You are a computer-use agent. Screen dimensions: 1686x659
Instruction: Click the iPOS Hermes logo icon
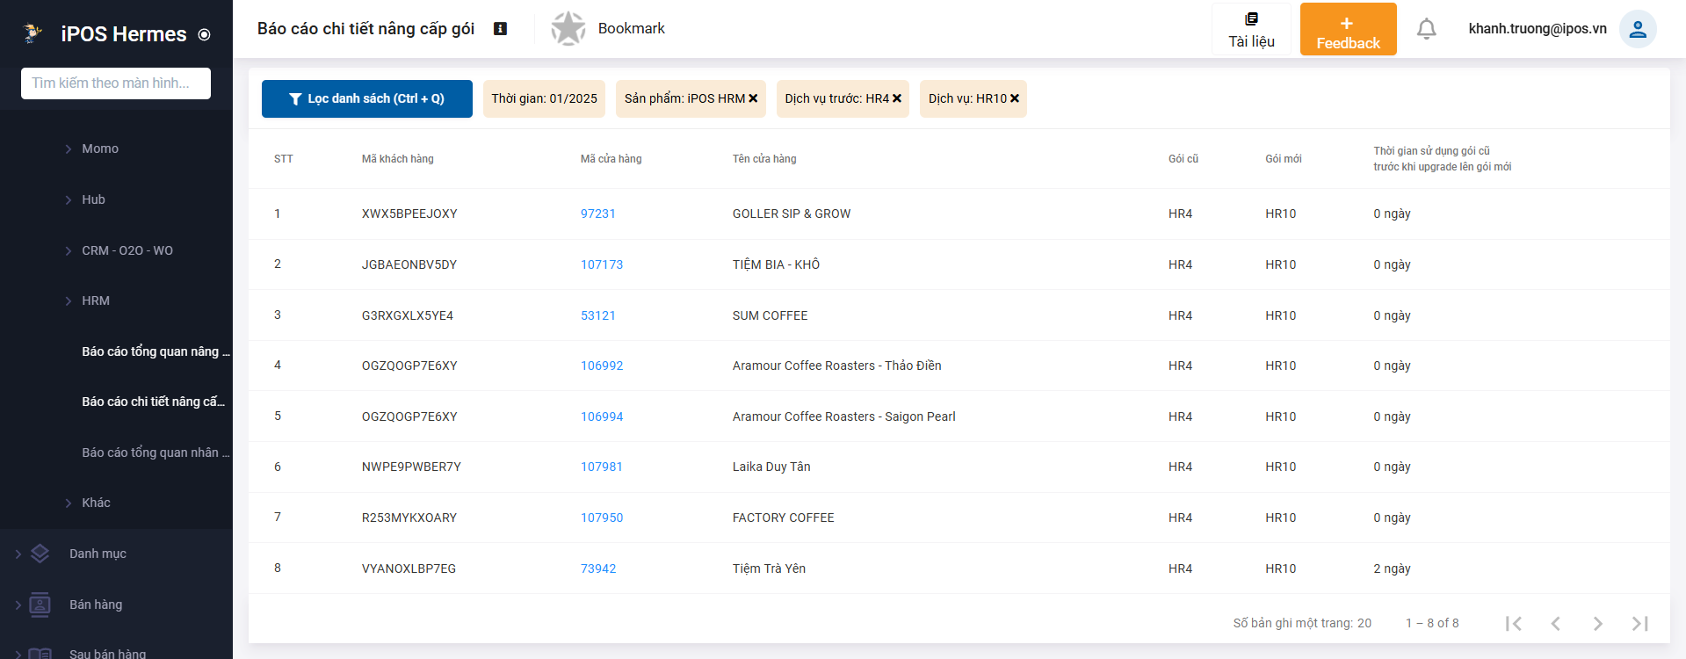coord(33,33)
